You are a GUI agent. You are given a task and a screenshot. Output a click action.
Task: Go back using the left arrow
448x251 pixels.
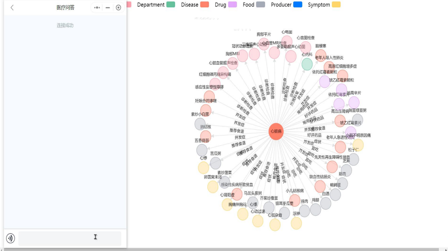[12, 7]
